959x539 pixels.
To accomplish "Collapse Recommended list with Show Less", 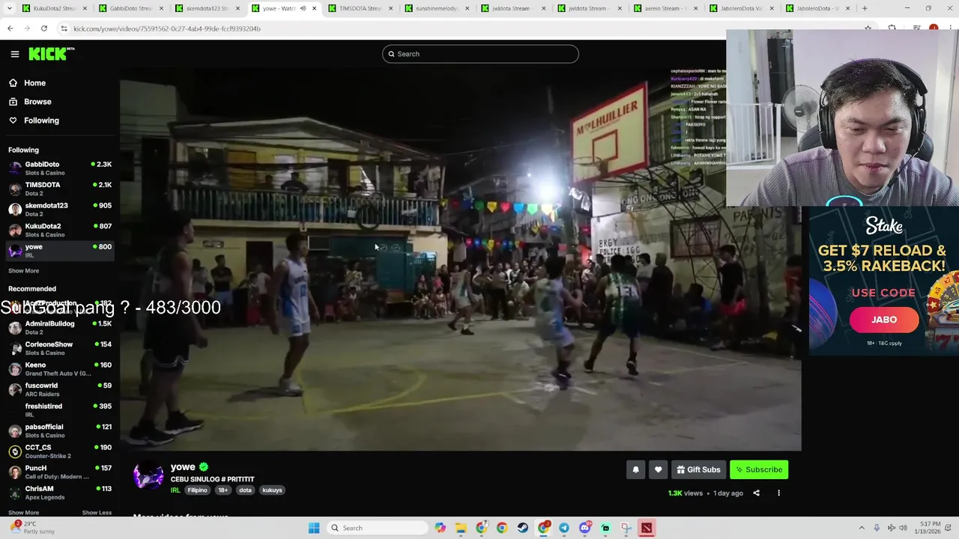I will point(97,513).
